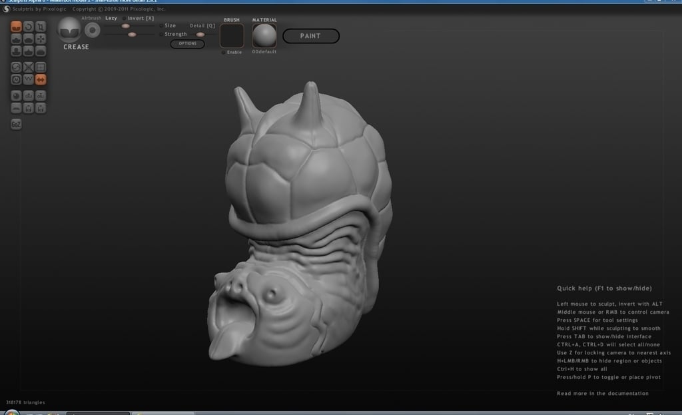Toggle the Symmetry button
Screen dimensions: 682x415
click(41, 79)
